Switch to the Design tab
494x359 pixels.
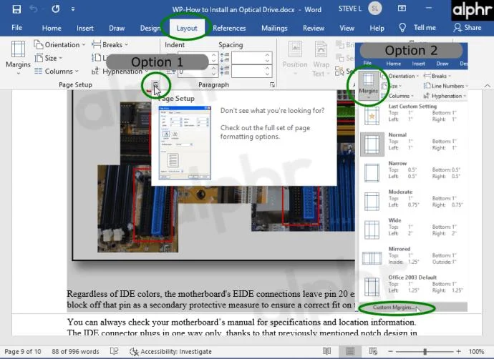coord(150,28)
